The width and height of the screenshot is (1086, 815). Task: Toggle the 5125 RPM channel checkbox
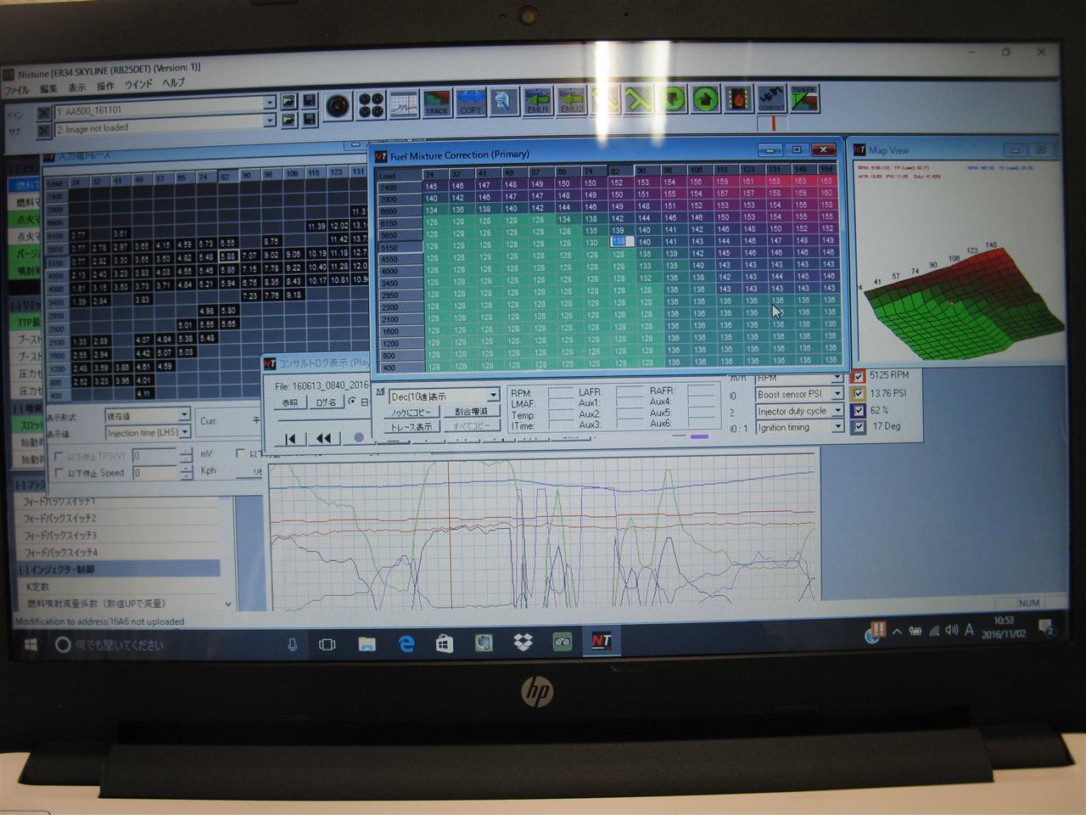click(858, 376)
